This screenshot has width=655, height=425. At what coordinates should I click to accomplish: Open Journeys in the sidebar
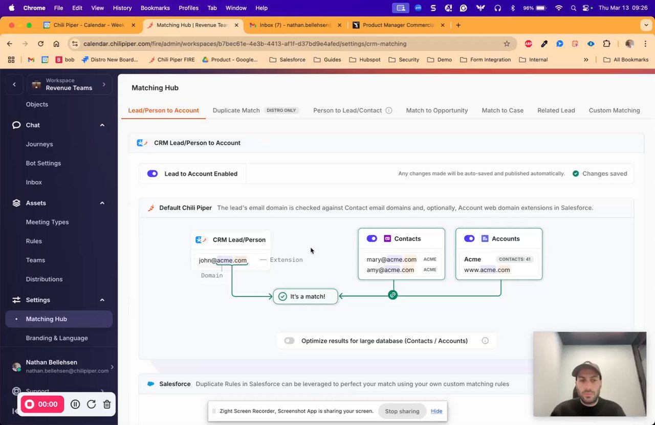click(x=39, y=144)
